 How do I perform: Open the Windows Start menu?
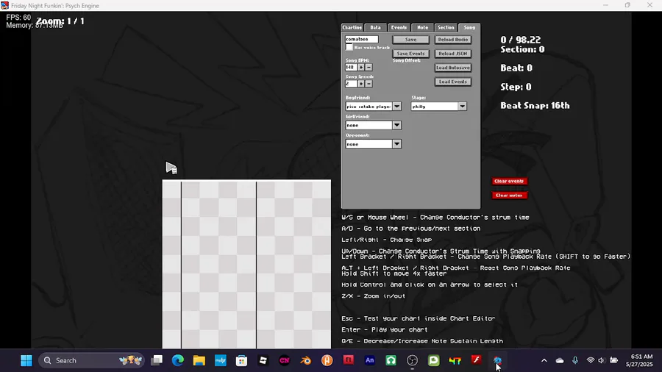(26, 361)
